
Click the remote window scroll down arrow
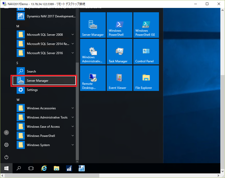[222, 171]
